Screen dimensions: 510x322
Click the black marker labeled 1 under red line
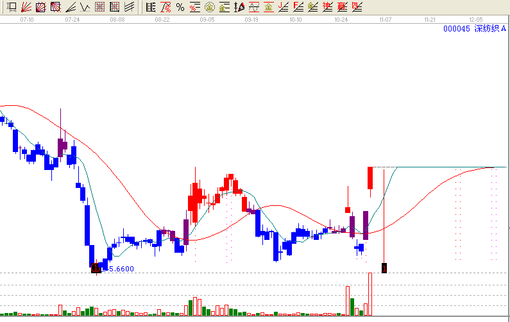click(384, 267)
